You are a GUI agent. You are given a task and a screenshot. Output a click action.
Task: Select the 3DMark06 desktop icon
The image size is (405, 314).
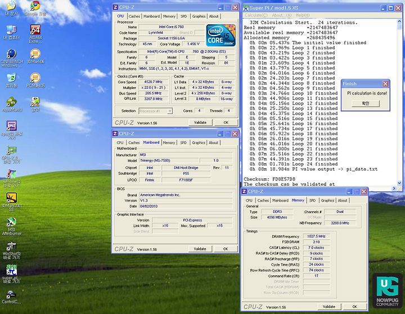pos(35,56)
